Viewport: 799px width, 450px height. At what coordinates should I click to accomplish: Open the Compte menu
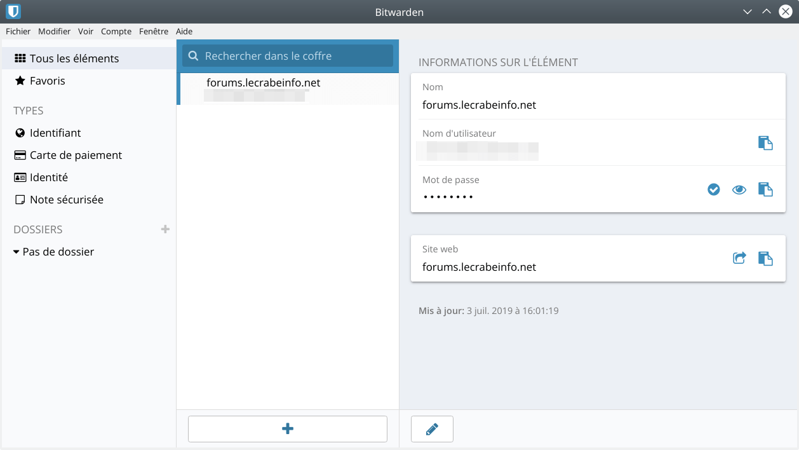pyautogui.click(x=116, y=31)
